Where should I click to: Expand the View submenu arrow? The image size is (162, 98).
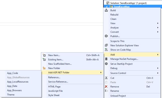click(158, 23)
